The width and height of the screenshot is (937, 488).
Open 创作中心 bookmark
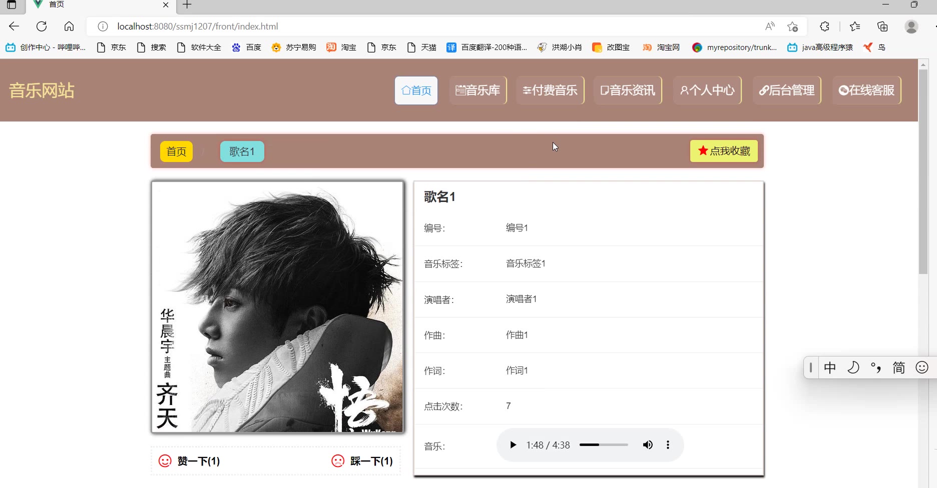(46, 47)
